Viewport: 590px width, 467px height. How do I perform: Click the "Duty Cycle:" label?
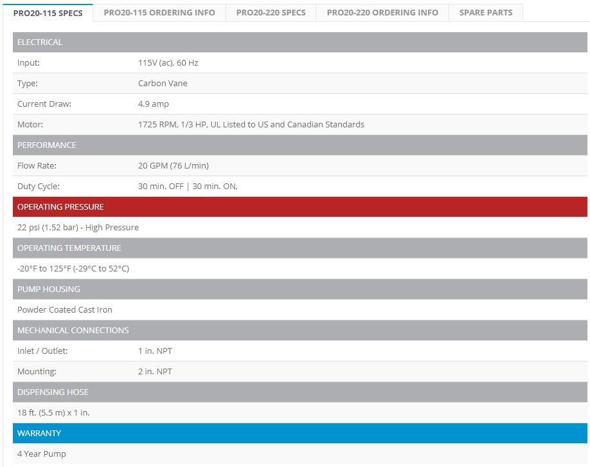coord(39,187)
